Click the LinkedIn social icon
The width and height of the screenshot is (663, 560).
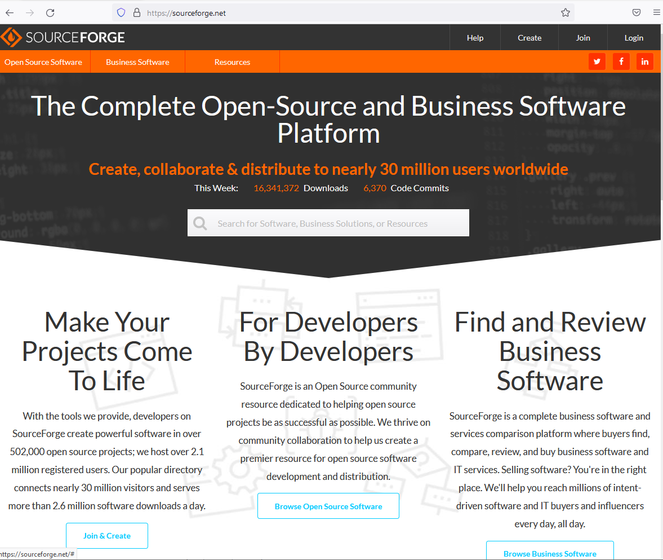coord(644,61)
